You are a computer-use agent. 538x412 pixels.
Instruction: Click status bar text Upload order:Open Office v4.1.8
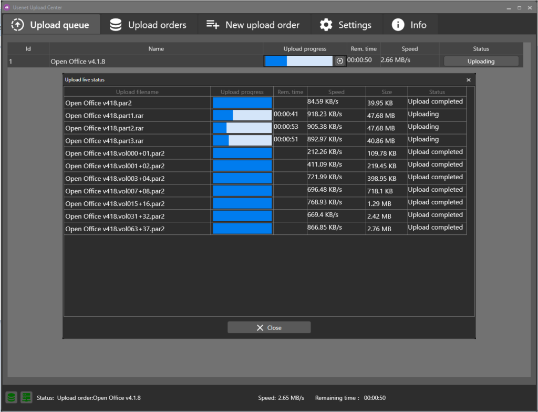click(99, 398)
